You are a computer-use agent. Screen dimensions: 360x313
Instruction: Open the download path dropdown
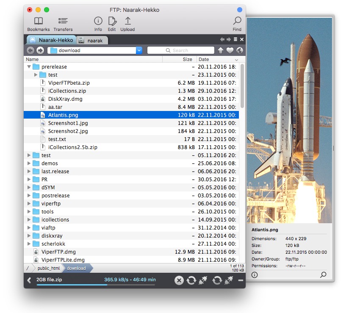140,50
